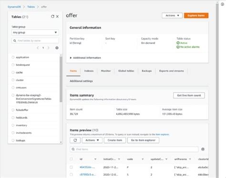Open the Any group dropdown

pos(35,32)
